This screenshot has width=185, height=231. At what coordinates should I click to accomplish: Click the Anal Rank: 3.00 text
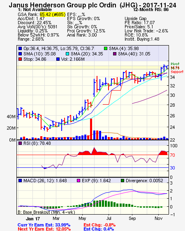click(82, 35)
